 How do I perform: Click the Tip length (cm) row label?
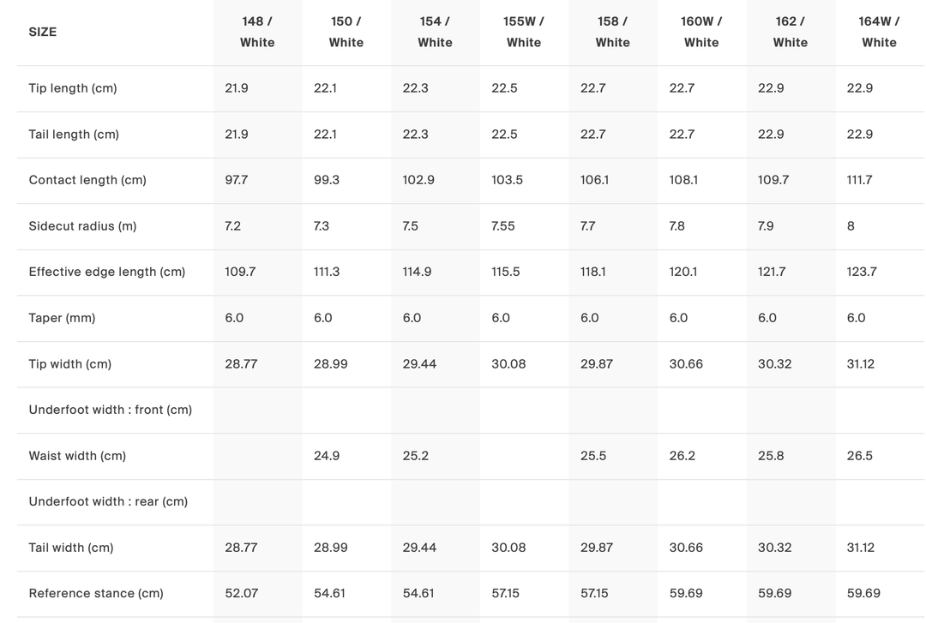pos(73,88)
